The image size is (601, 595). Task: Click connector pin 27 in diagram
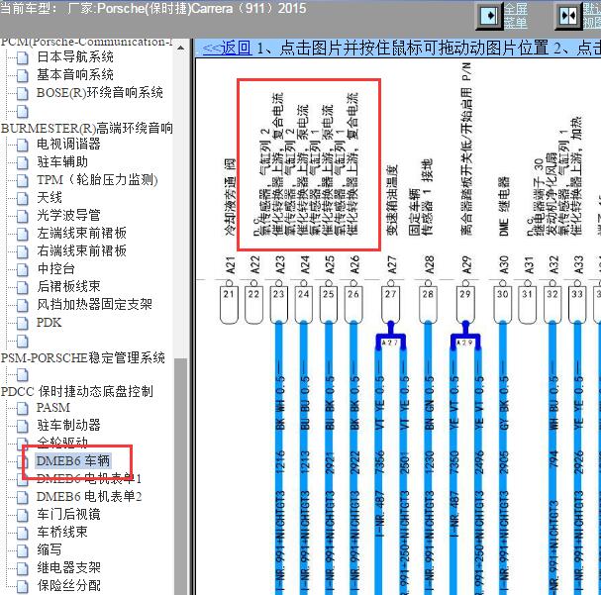(390, 305)
